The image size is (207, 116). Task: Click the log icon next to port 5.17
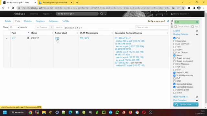point(28,38)
